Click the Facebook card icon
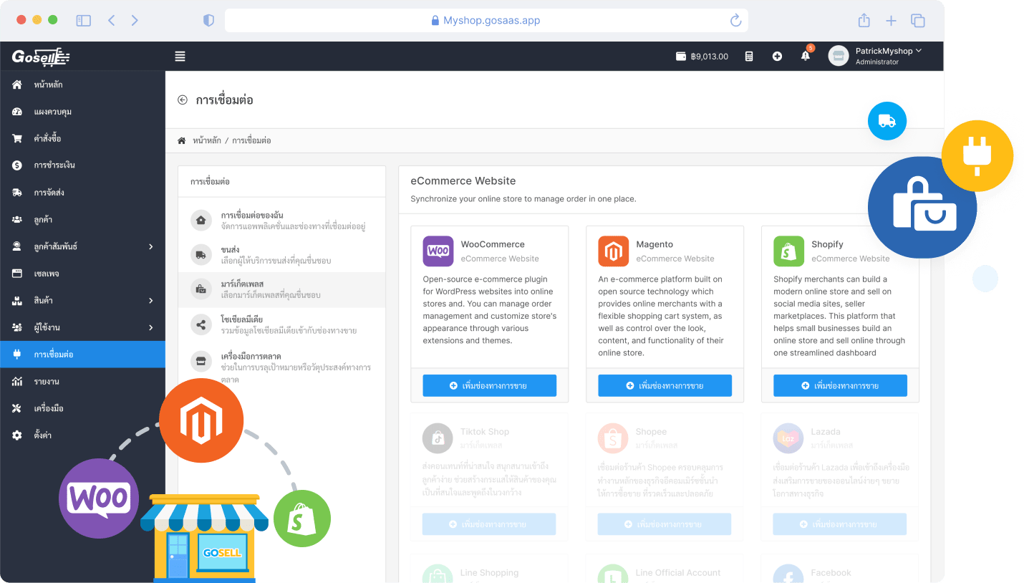This screenshot has height=583, width=1024. click(788, 574)
